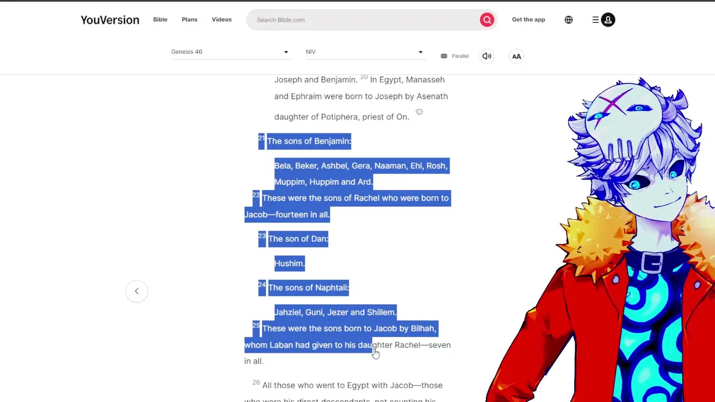Click the Get the app link

(528, 20)
